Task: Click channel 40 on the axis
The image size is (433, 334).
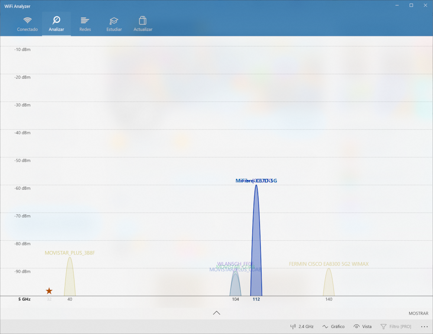Action: coord(70,299)
